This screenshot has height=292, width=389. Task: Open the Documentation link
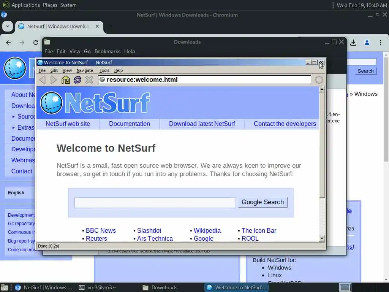[x=130, y=124]
